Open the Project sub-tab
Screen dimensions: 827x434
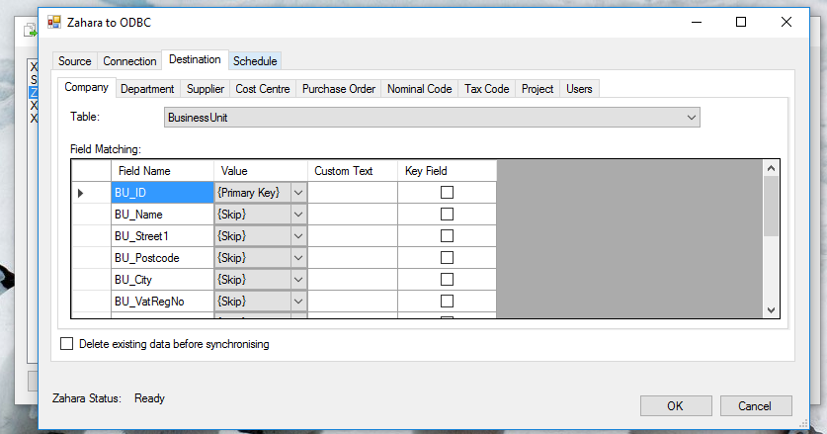[x=538, y=89]
